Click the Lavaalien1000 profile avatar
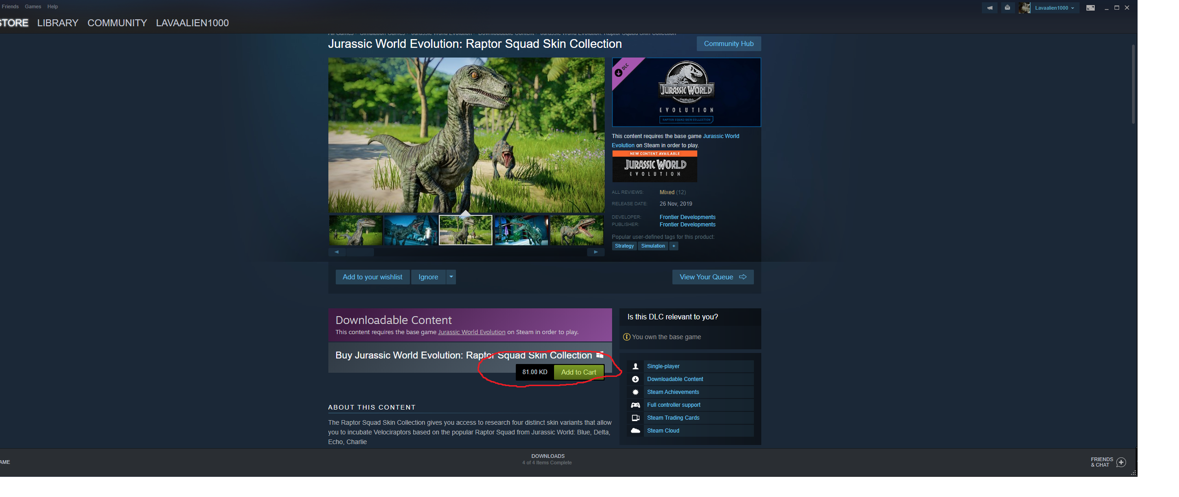1179x497 pixels. click(x=1024, y=8)
